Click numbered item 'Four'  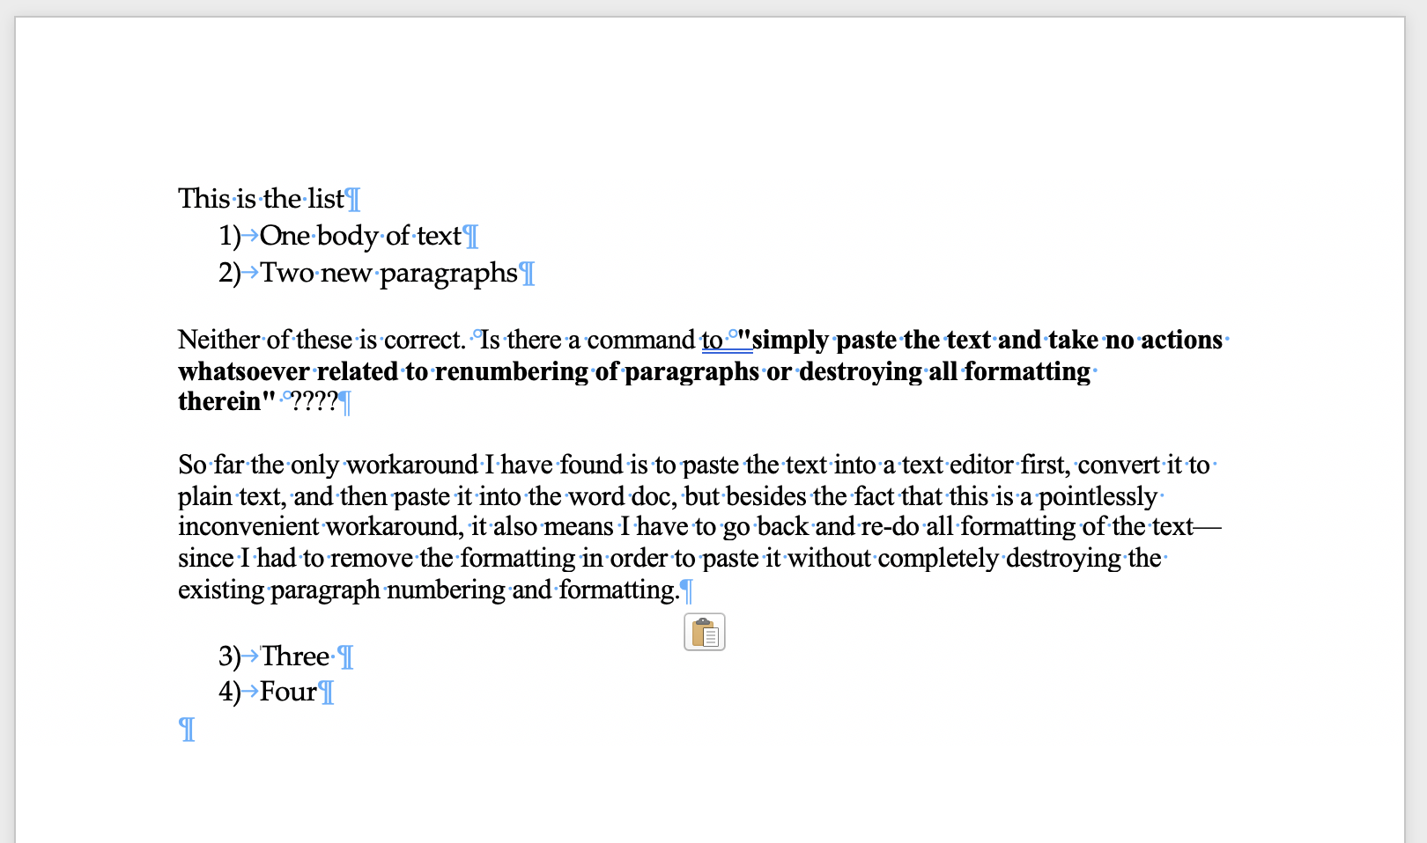(288, 692)
